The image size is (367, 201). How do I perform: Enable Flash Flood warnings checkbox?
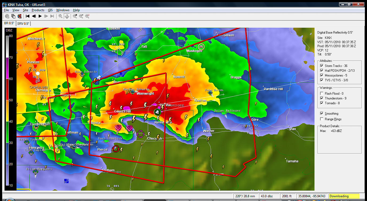point(322,94)
